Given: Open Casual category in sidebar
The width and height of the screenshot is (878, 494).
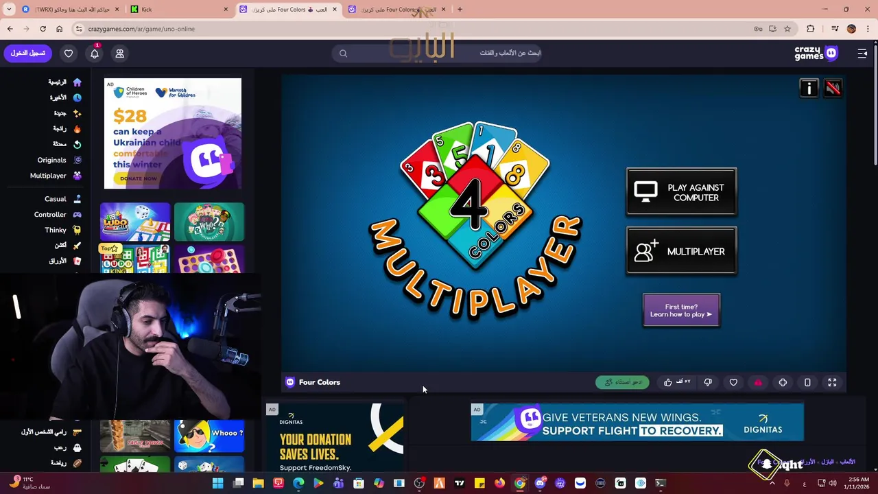Looking at the screenshot, I should click(x=63, y=199).
